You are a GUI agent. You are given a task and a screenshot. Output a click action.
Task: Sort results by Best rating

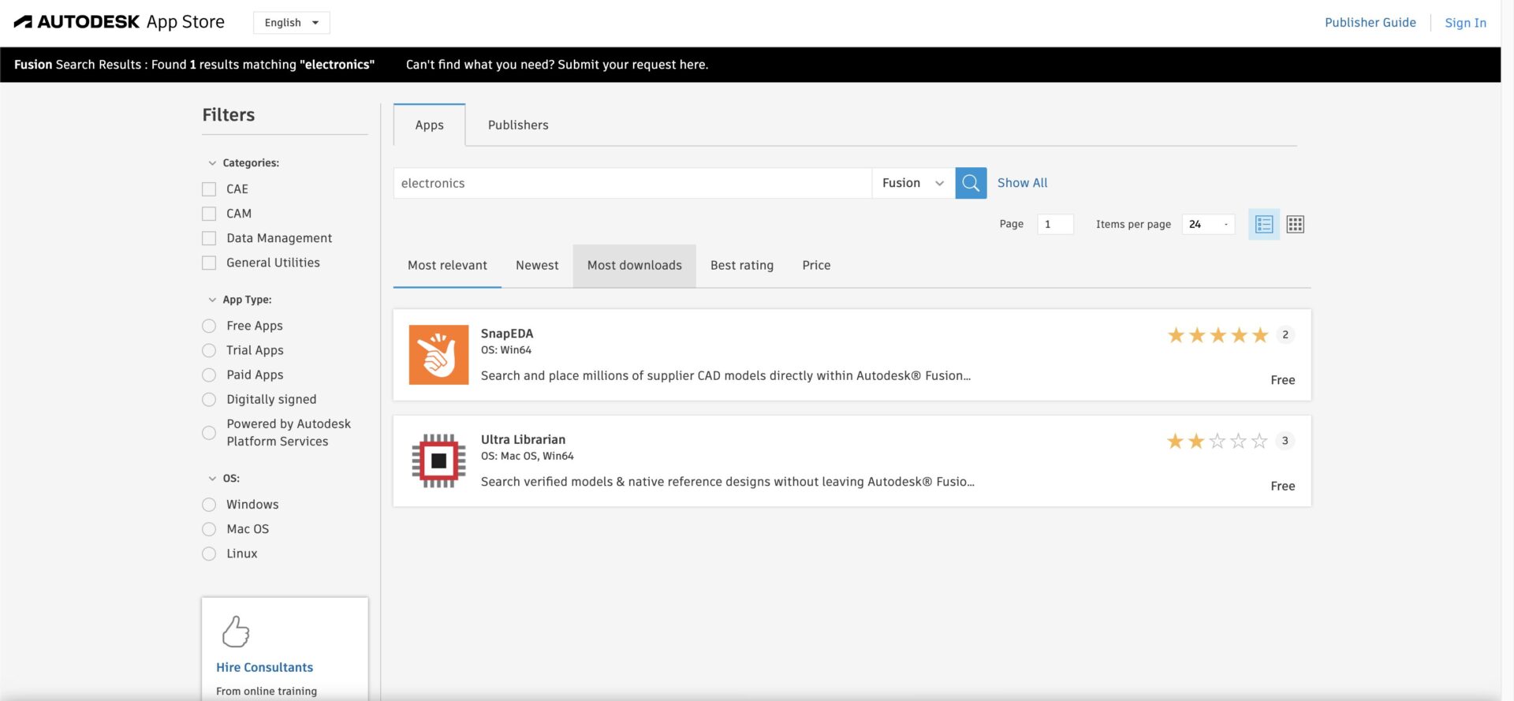click(741, 266)
